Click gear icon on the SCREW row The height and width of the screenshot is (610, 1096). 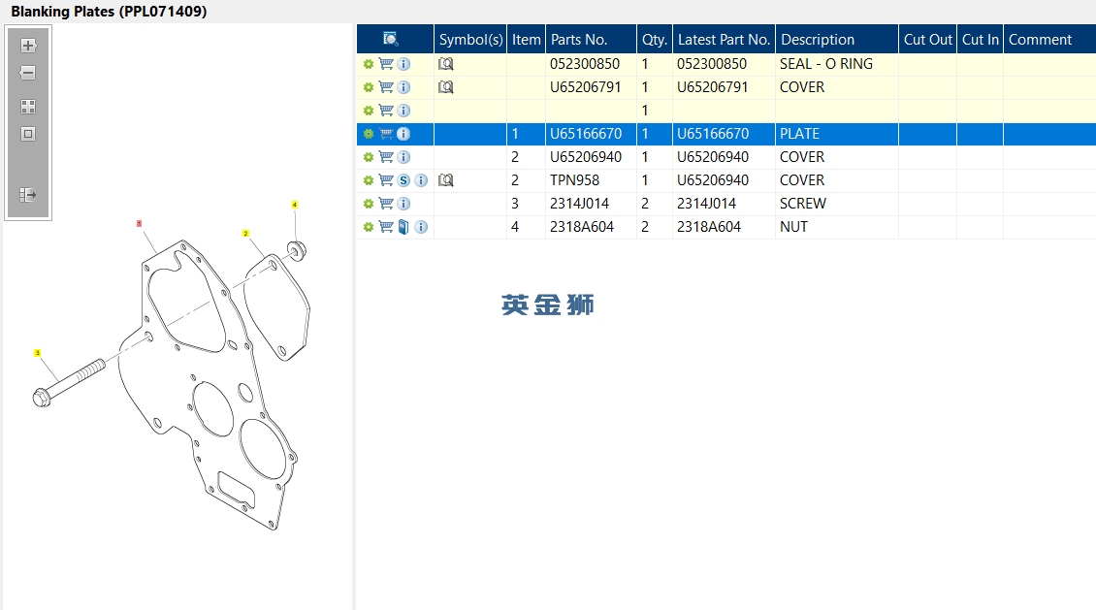[369, 204]
